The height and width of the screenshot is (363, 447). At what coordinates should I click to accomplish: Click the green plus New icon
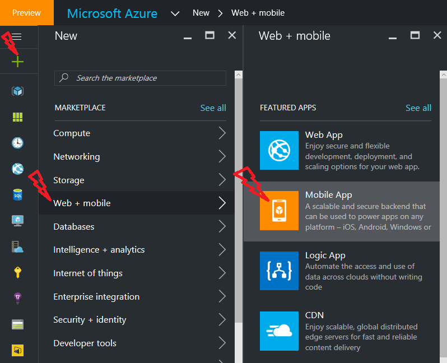[x=18, y=62]
